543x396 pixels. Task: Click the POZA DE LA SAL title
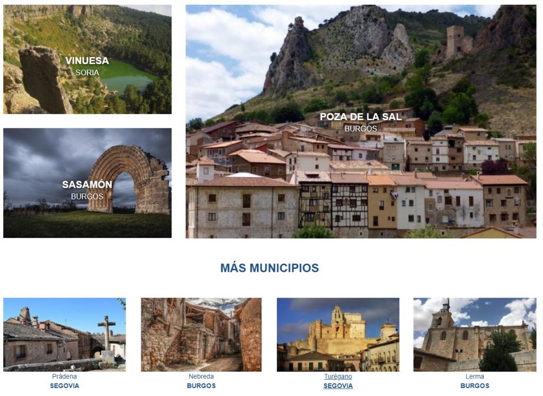click(x=361, y=117)
